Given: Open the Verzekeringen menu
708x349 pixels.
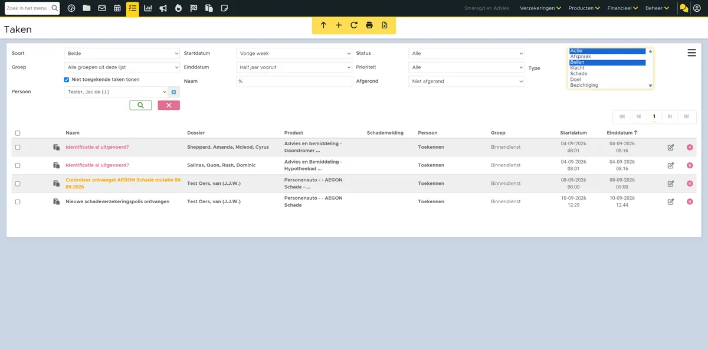Looking at the screenshot, I should coord(540,8).
